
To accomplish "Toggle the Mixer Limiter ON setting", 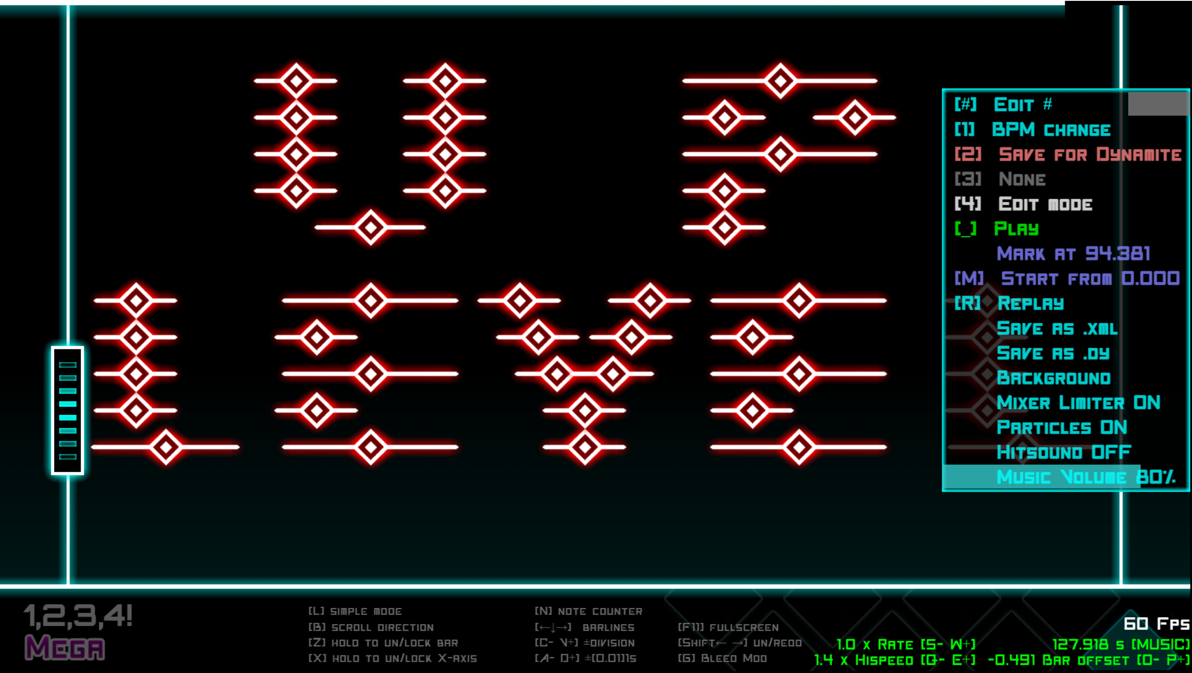I will point(1078,402).
